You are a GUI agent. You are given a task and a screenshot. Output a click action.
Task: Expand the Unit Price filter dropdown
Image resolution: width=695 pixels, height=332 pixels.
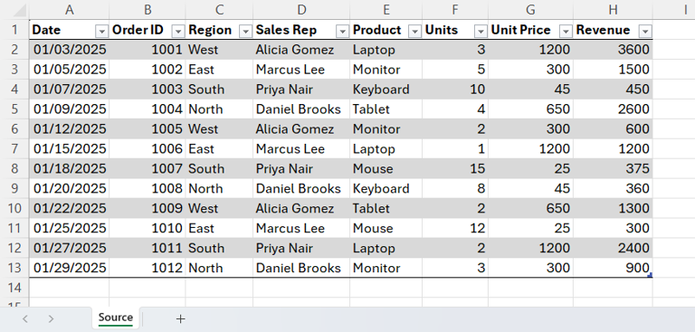click(x=566, y=31)
